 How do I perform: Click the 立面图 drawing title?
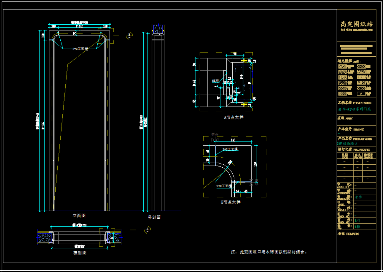pyautogui.click(x=79, y=215)
